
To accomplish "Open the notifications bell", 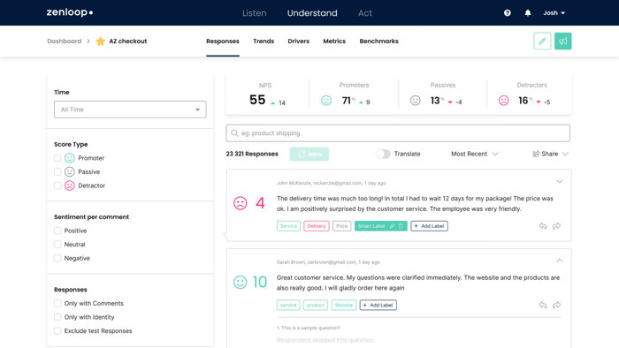I will [528, 13].
